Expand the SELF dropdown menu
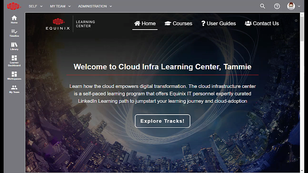This screenshot has height=173, width=308. click(x=35, y=6)
